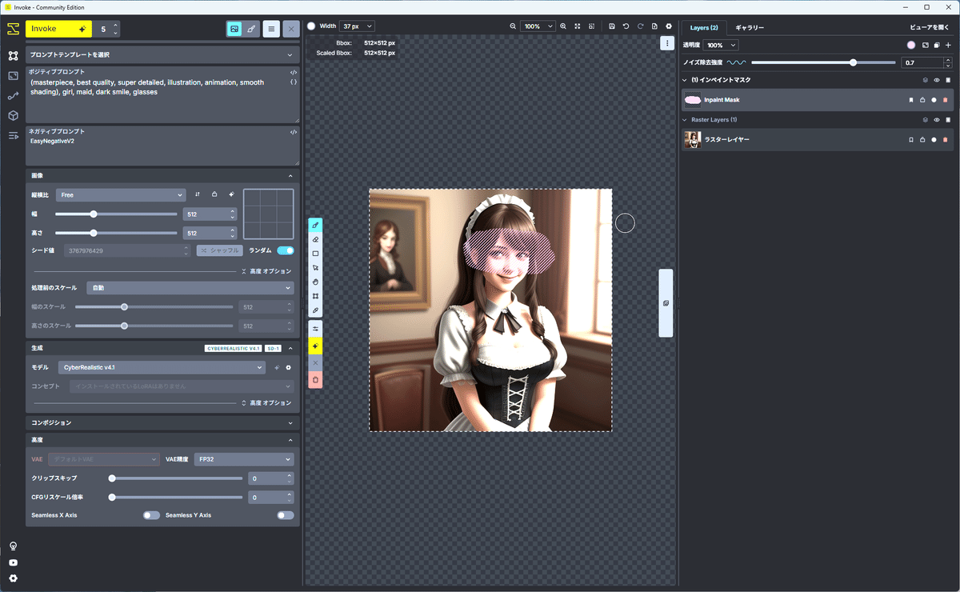Select the Layers (2) tab
Viewport: 960px width, 592px height.
click(703, 27)
